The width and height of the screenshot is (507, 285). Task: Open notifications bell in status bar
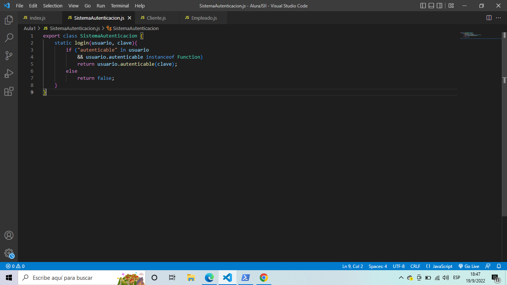(x=499, y=266)
